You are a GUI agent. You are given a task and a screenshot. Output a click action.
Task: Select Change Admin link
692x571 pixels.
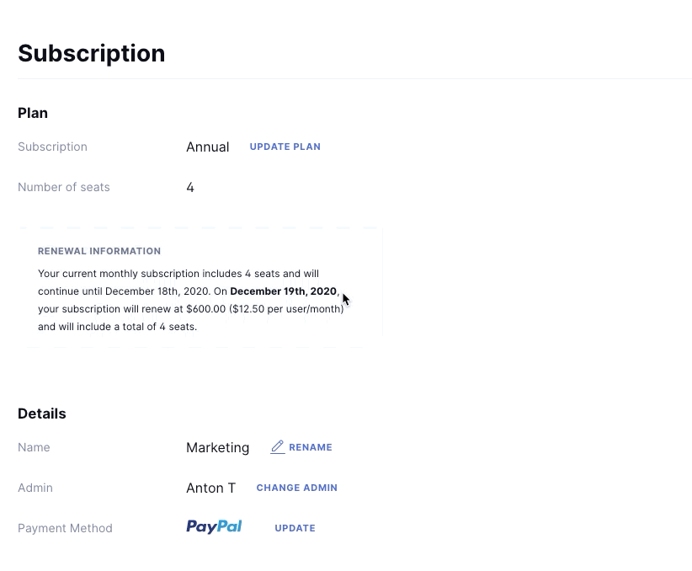click(x=296, y=488)
